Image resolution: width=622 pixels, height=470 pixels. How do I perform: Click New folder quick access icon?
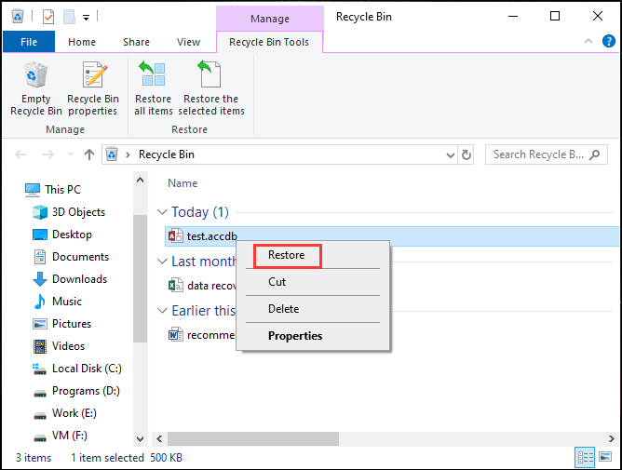pyautogui.click(x=69, y=17)
